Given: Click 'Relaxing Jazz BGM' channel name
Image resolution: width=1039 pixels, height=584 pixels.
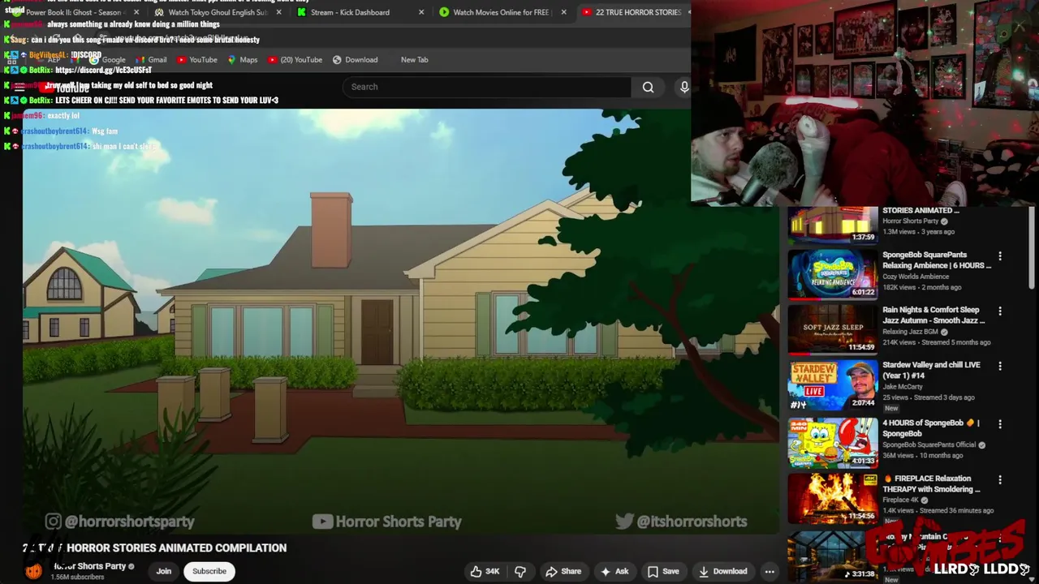Looking at the screenshot, I should tap(910, 332).
